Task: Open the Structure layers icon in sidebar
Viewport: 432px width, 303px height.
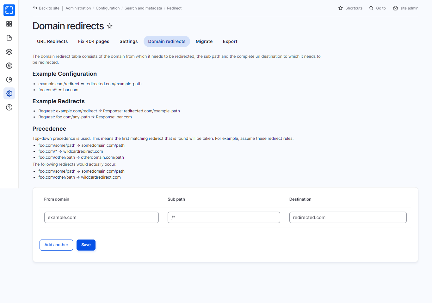Action: coord(9,52)
